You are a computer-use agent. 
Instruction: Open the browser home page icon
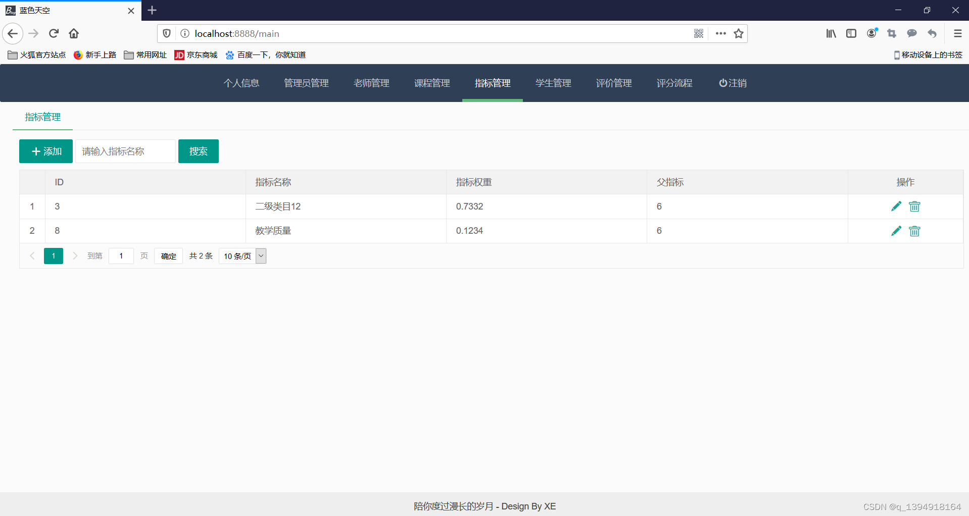[x=74, y=33]
